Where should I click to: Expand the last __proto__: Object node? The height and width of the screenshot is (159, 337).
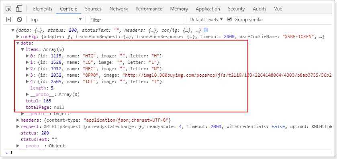[x=18, y=146]
